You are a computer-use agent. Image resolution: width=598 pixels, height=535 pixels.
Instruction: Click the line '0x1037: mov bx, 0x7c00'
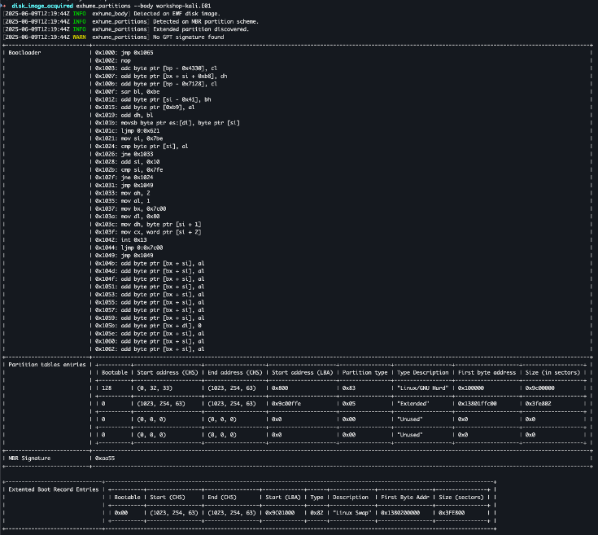[x=130, y=208]
